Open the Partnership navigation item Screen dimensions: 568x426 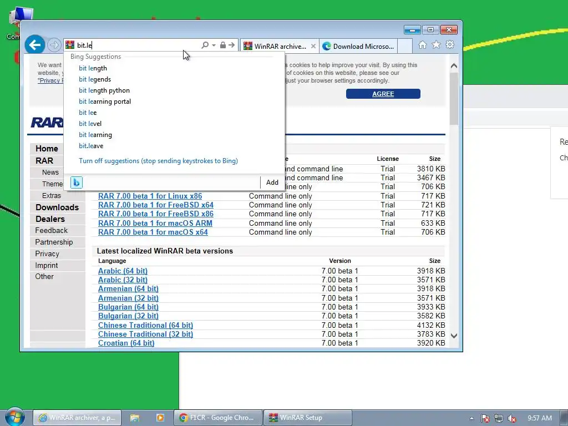click(54, 242)
